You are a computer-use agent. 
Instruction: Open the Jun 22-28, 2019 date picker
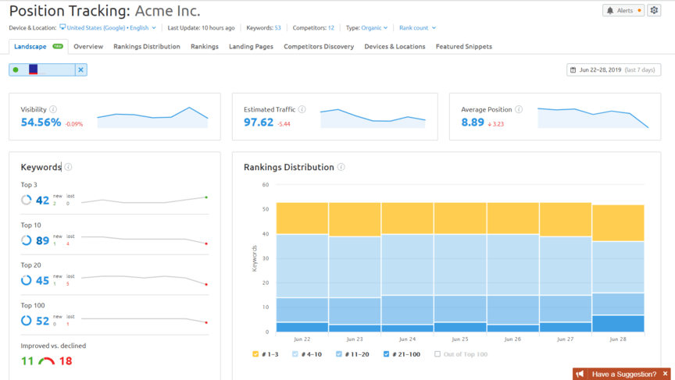pos(613,69)
